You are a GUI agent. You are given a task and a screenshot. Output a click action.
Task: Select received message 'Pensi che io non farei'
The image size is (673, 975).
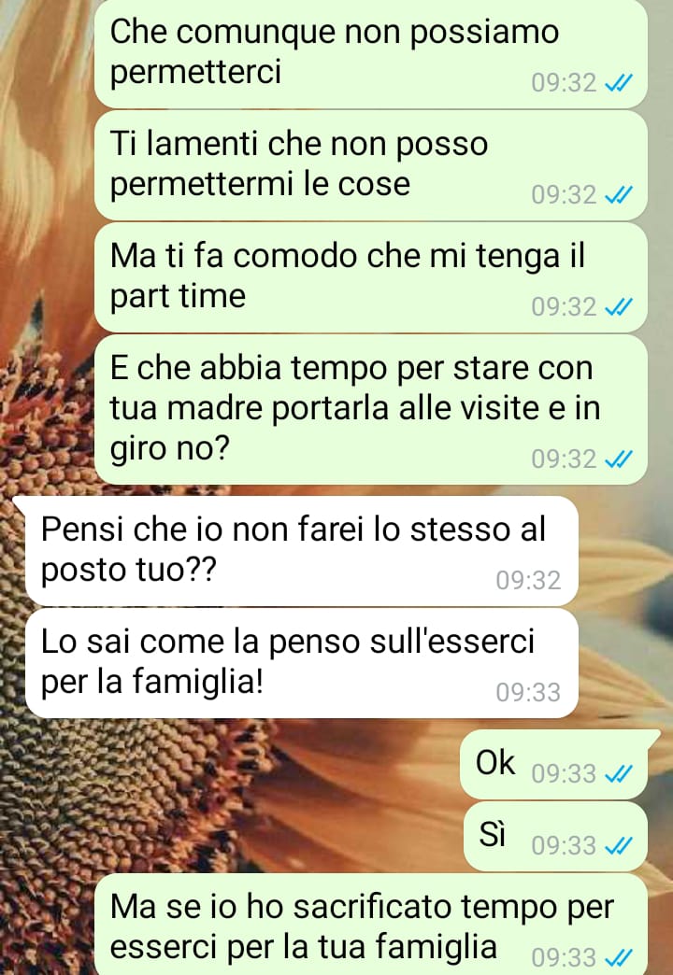tap(301, 551)
